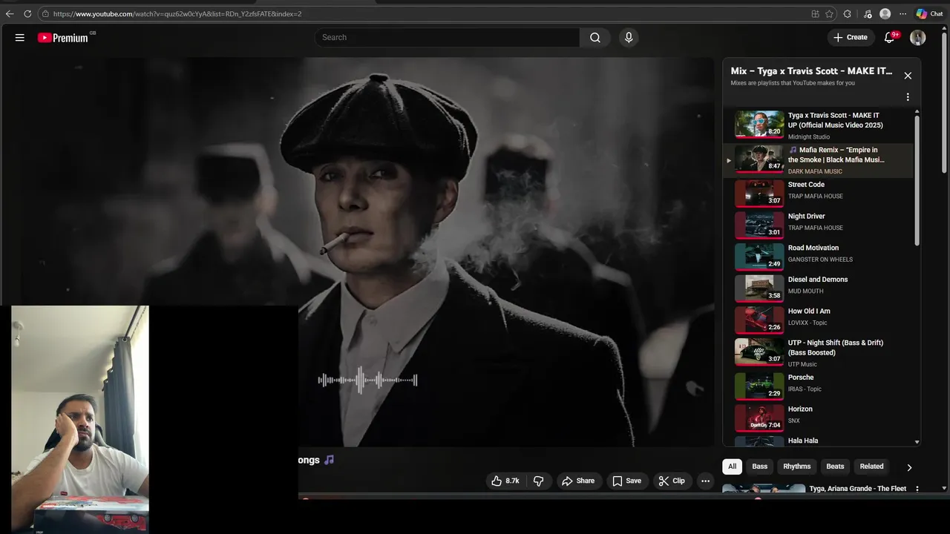Viewport: 950px width, 534px height.
Task: Open options for Tyga, Ariana Grande video
Action: (917, 489)
